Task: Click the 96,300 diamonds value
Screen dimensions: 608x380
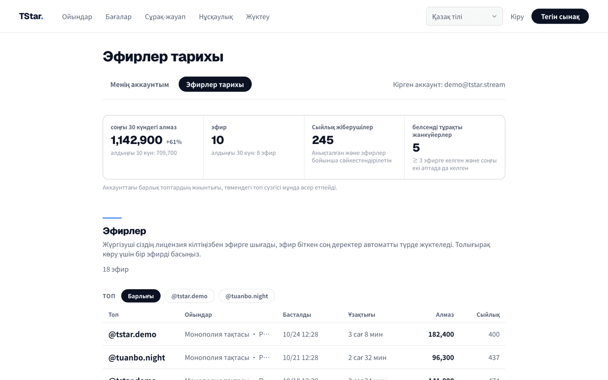Action: (x=443, y=357)
